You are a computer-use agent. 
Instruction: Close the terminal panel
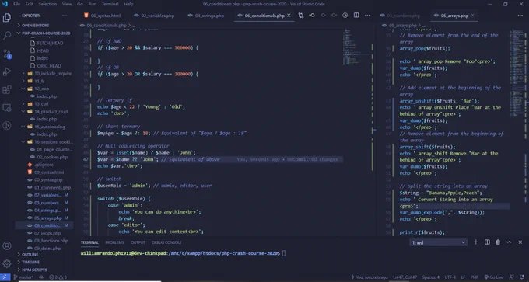point(520,242)
